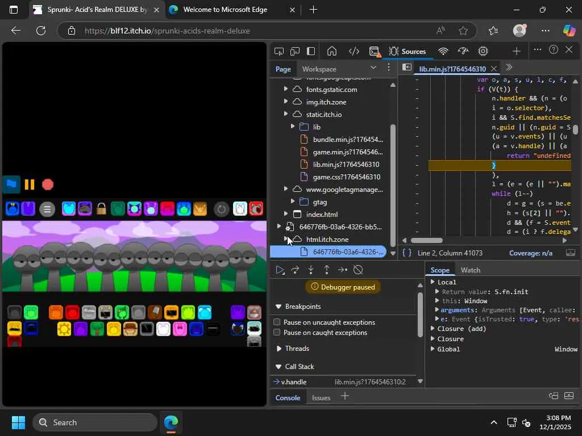The image size is (582, 436).
Task: Click the Step over next function icon
Action: [x=295, y=270]
